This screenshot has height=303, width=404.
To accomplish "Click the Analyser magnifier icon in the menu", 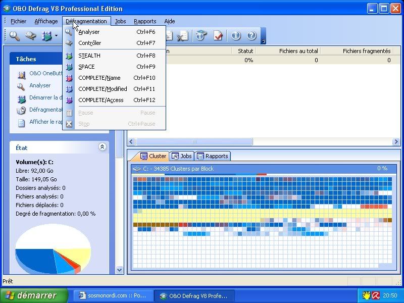I will 69,32.
